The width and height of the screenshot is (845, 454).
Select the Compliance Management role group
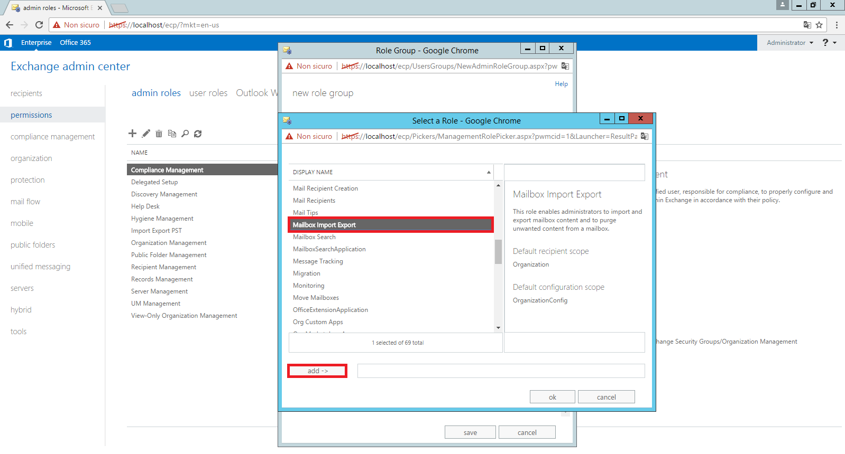(x=202, y=170)
